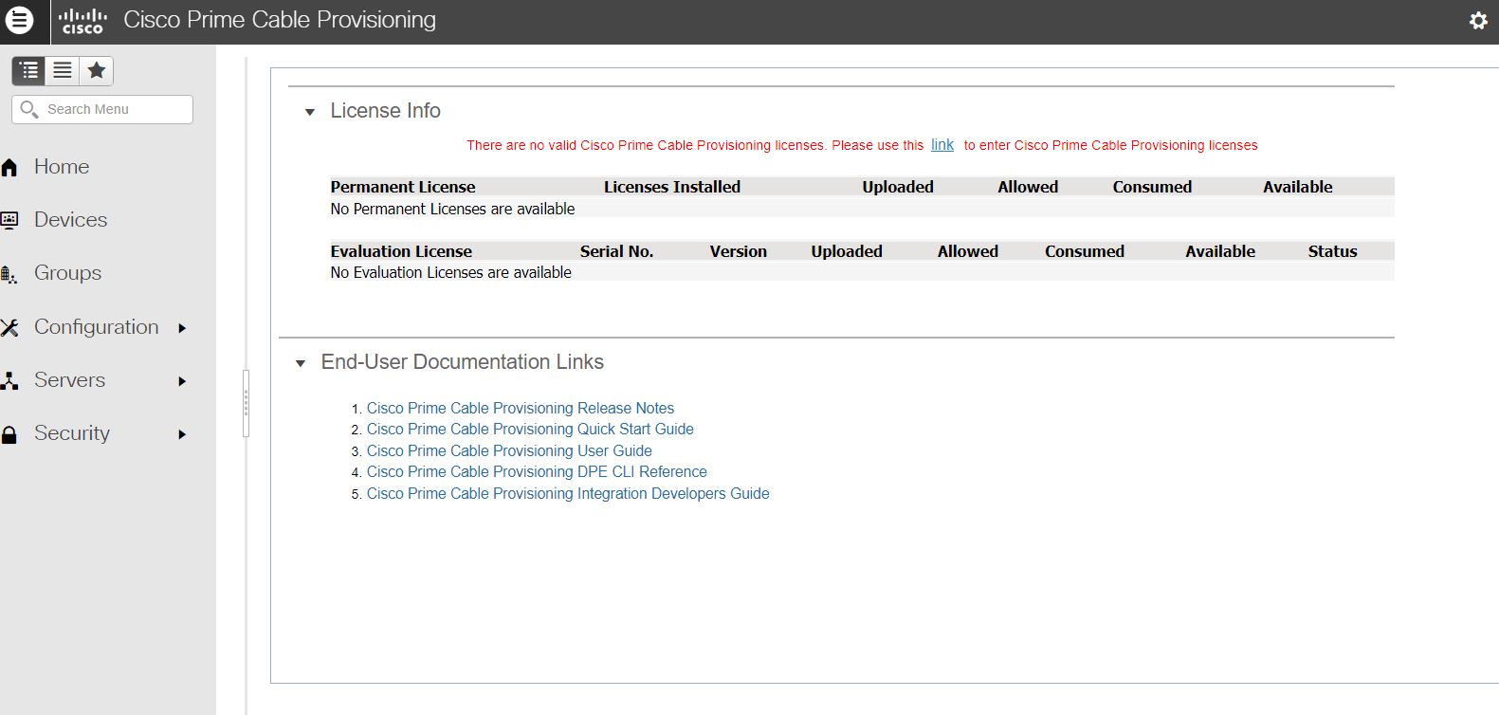Click the Serial No. column header
The height and width of the screenshot is (715, 1499).
tap(616, 251)
